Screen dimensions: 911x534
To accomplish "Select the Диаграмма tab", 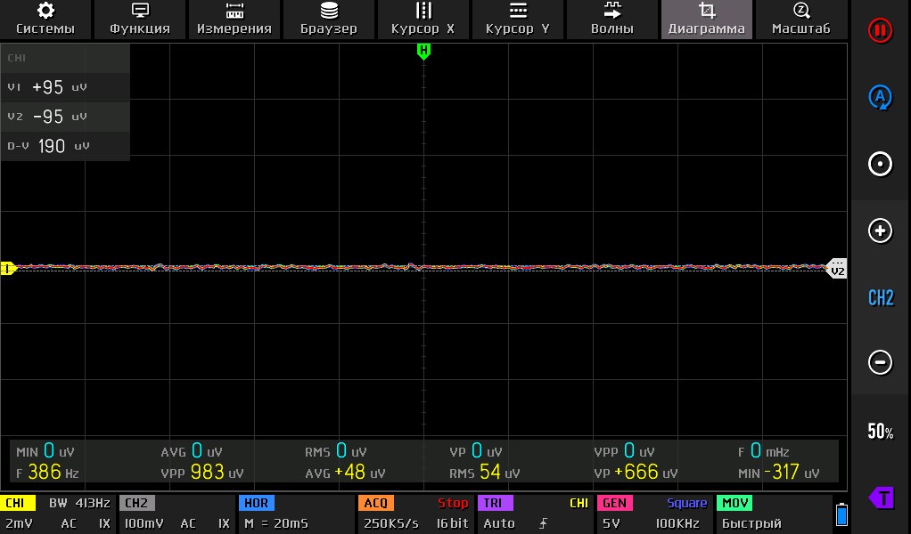I will tap(707, 19).
